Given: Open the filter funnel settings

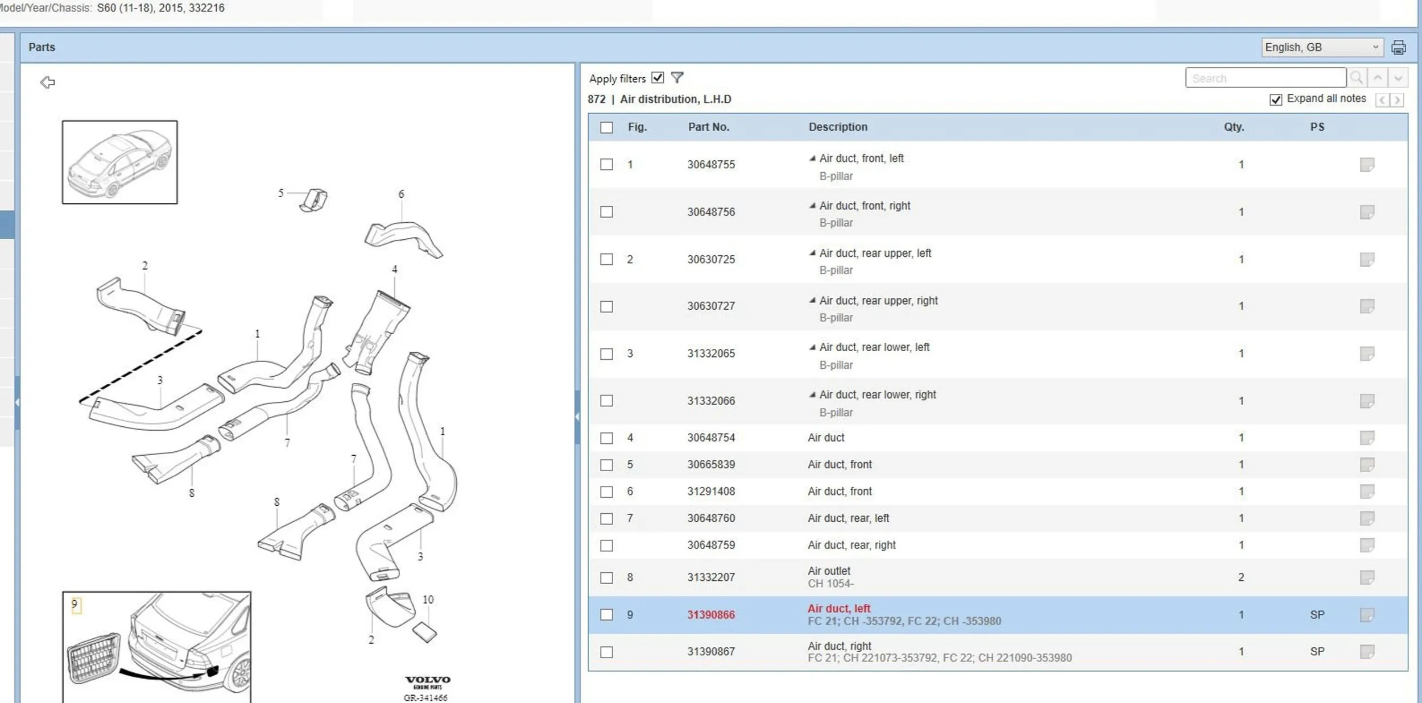Looking at the screenshot, I should click(677, 77).
